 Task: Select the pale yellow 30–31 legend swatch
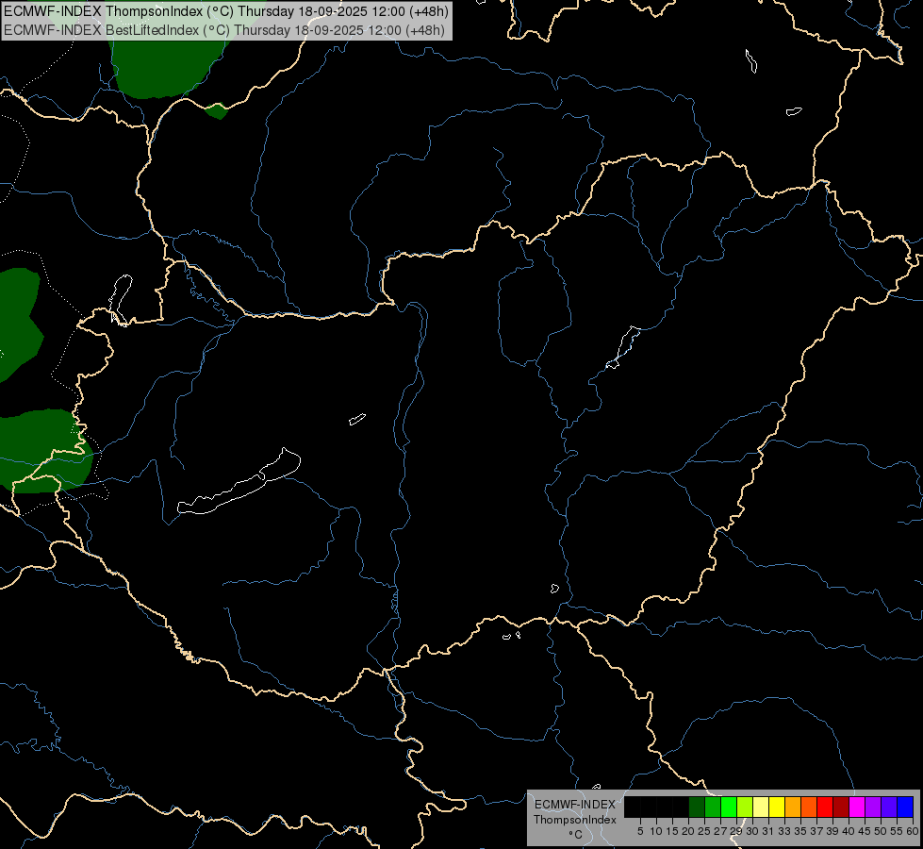(761, 807)
